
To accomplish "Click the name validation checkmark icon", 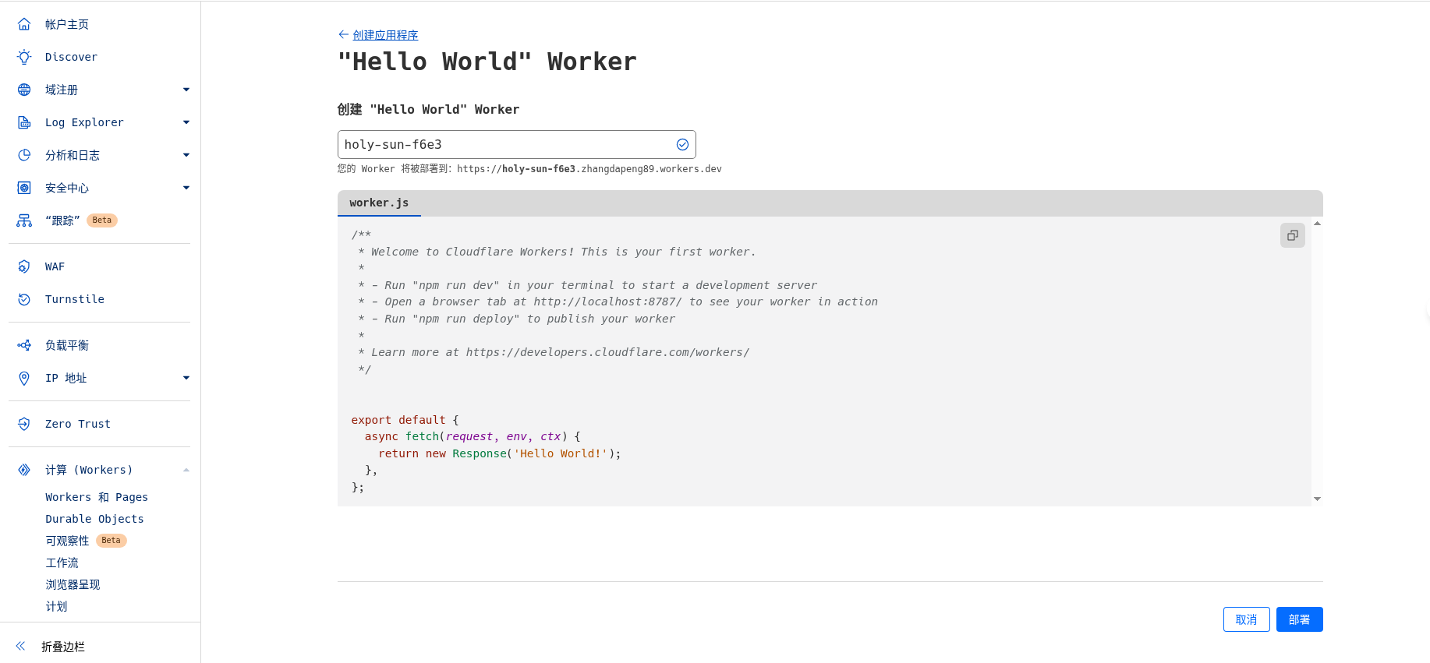I will pos(682,144).
